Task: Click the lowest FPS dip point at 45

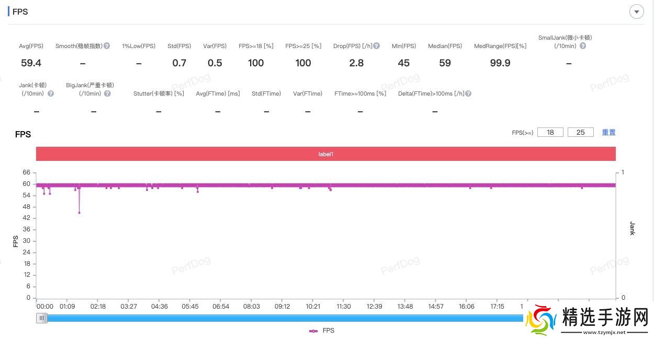Action: [79, 213]
